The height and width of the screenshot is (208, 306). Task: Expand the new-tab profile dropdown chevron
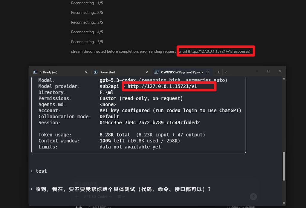226,72
